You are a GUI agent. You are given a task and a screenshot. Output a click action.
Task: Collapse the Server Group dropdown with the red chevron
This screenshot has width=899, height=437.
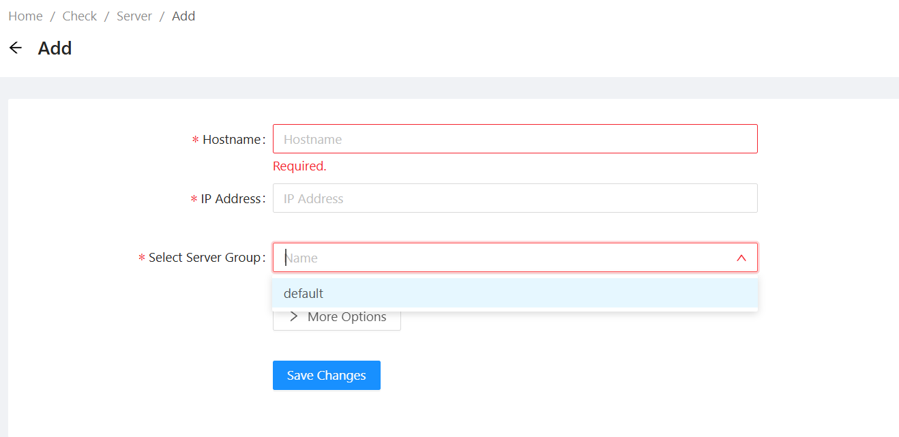point(741,258)
